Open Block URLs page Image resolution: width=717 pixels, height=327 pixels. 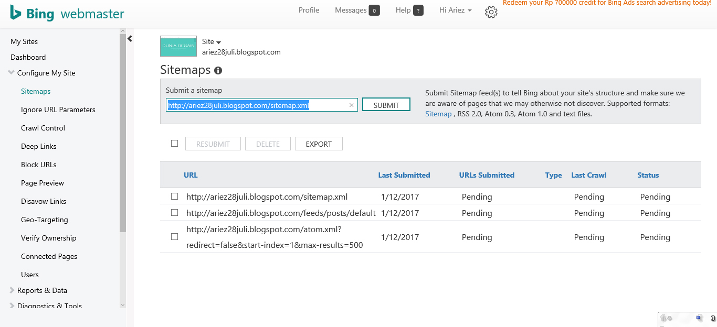coord(39,165)
